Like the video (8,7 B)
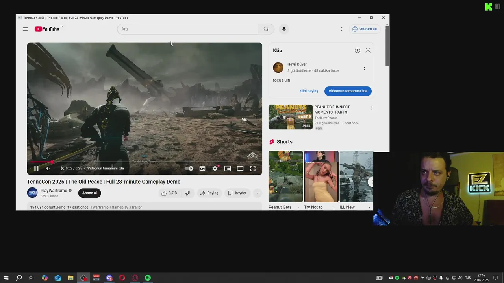Screen dimensions: 504x283 (169, 193)
